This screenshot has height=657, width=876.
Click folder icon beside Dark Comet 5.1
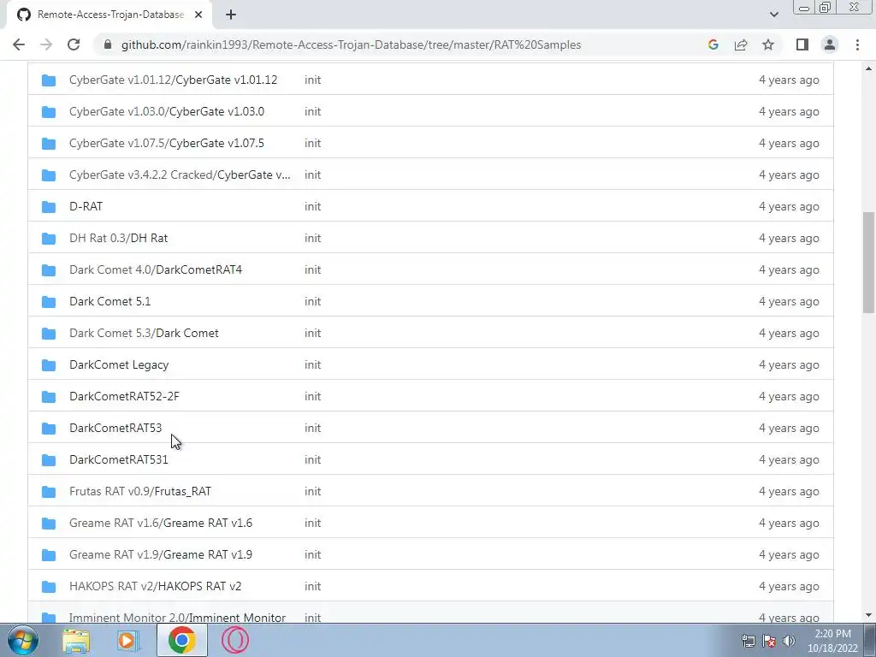coord(49,302)
